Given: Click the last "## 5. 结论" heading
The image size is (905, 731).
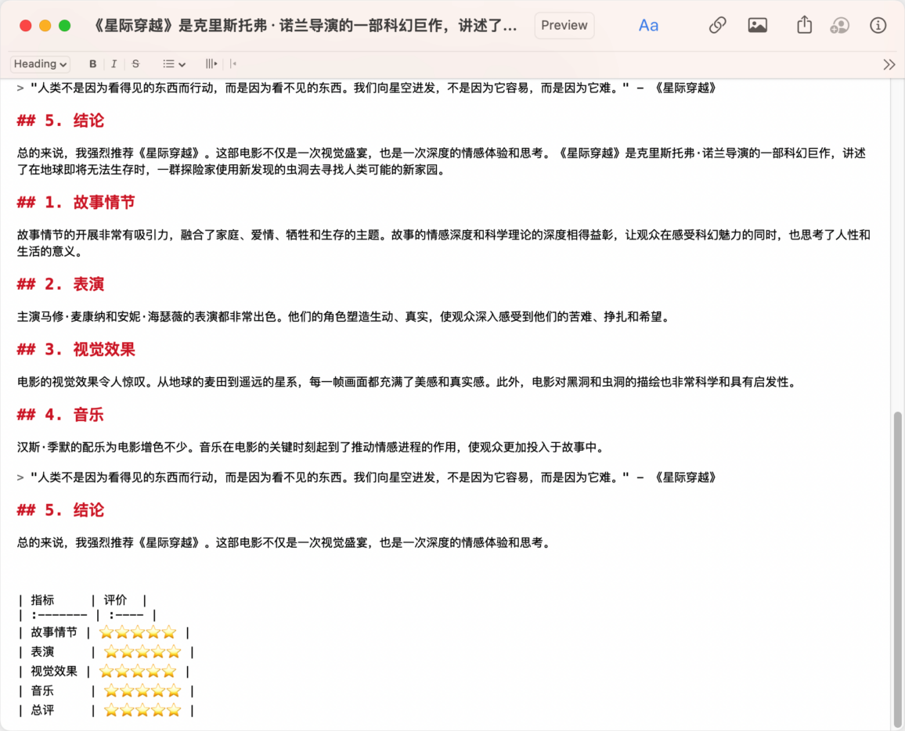Looking at the screenshot, I should [x=60, y=510].
